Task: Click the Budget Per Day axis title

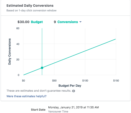Action: [70, 86]
